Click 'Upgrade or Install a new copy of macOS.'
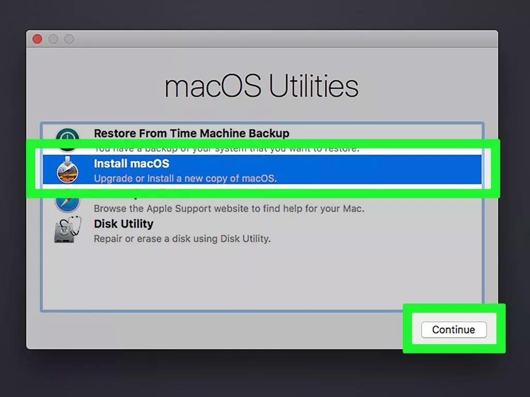Screen dimensions: 530x397 (185, 178)
